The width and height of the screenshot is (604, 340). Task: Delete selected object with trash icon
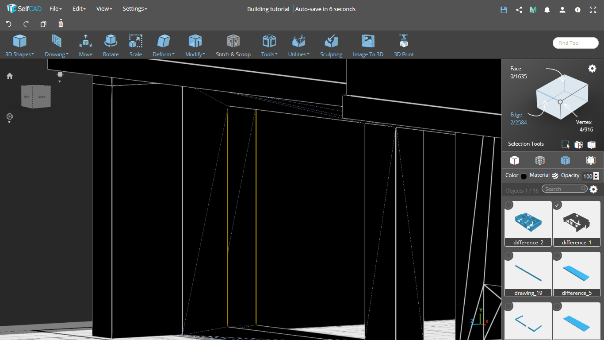(61, 23)
